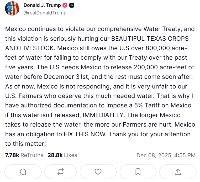Click the Dec 08, 2025 timestamp
The height and width of the screenshot is (182, 200).
(166, 155)
